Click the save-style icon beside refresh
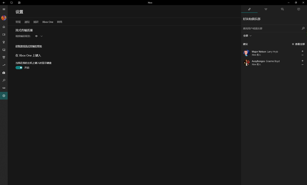This screenshot has width=307, height=185. click(x=19, y=3)
